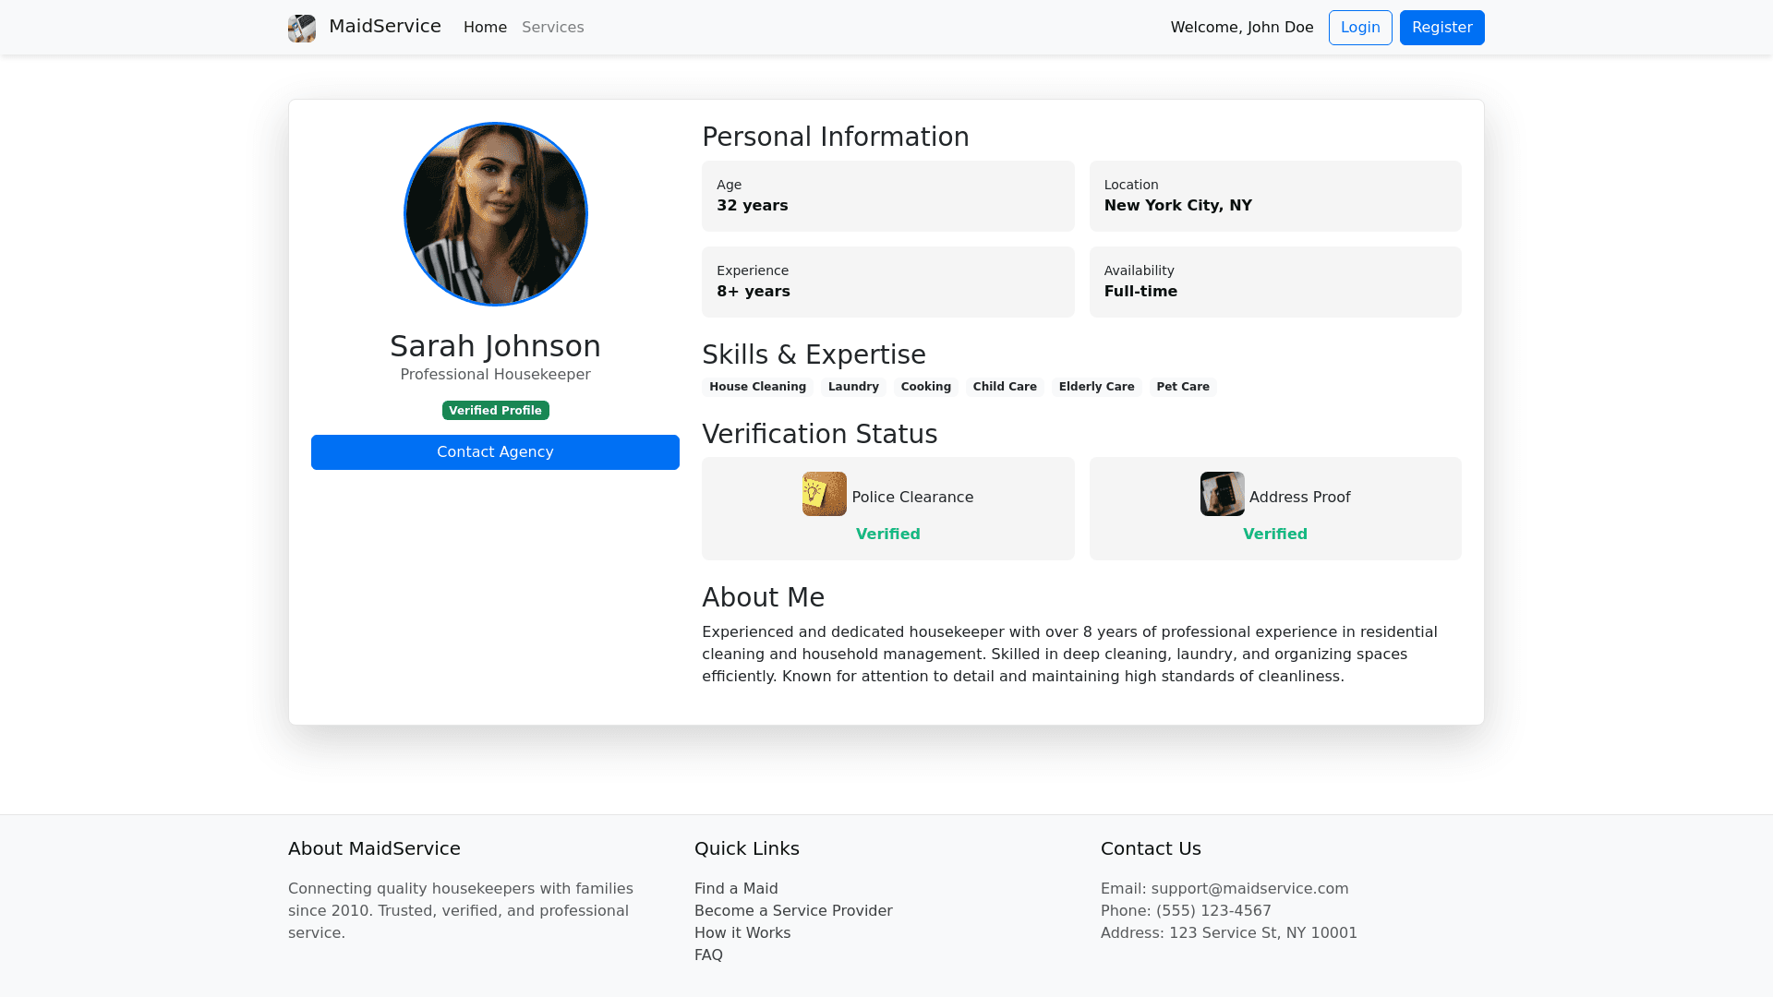1773x997 pixels.
Task: Click the Verified Profile badge
Action: [495, 411]
